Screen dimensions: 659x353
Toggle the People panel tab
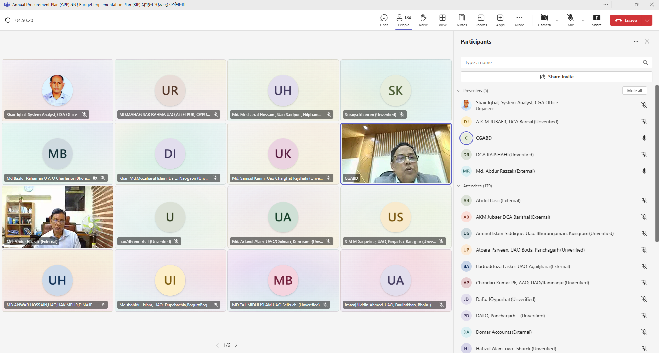coord(404,20)
